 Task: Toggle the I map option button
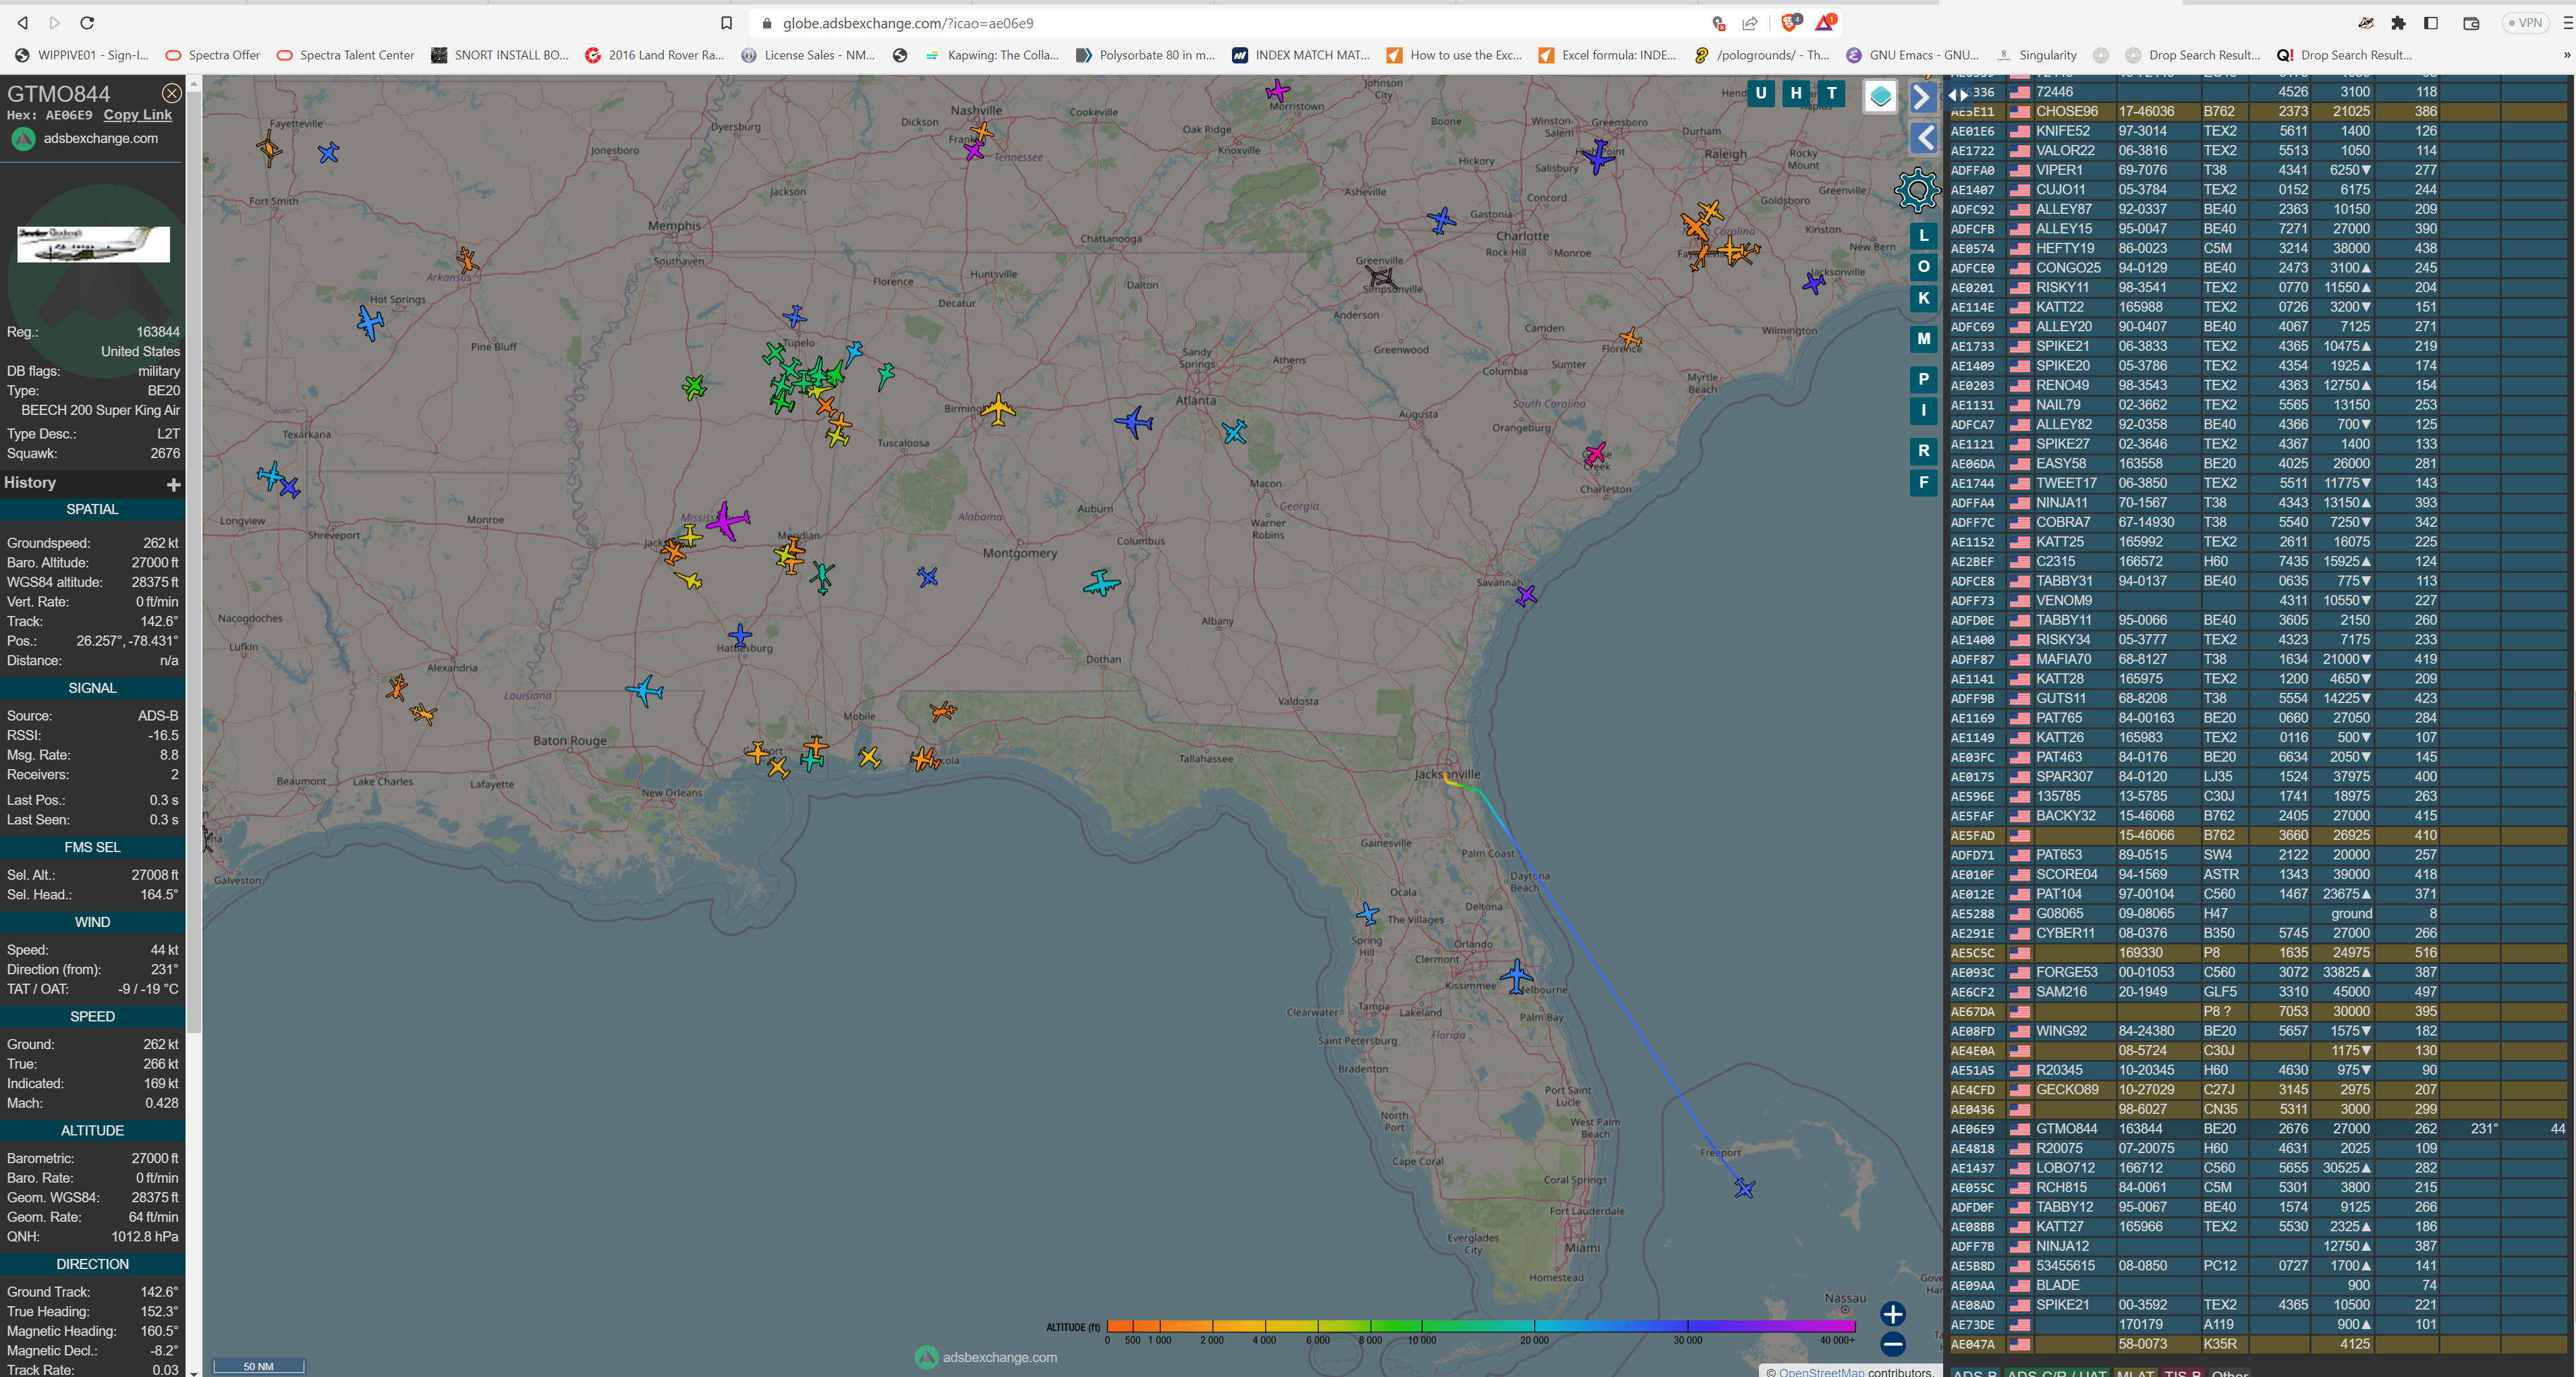[x=1923, y=410]
